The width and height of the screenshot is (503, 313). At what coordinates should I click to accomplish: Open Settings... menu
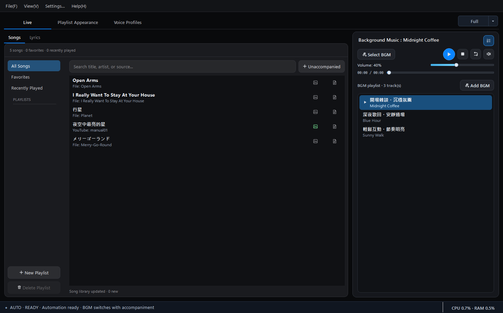pyautogui.click(x=55, y=6)
